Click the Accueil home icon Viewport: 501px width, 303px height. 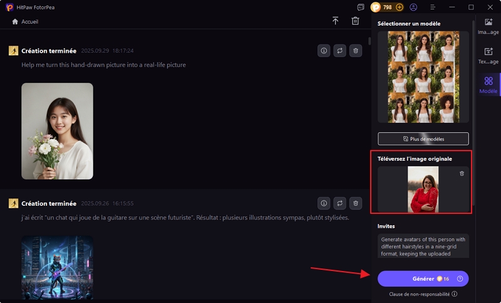15,21
